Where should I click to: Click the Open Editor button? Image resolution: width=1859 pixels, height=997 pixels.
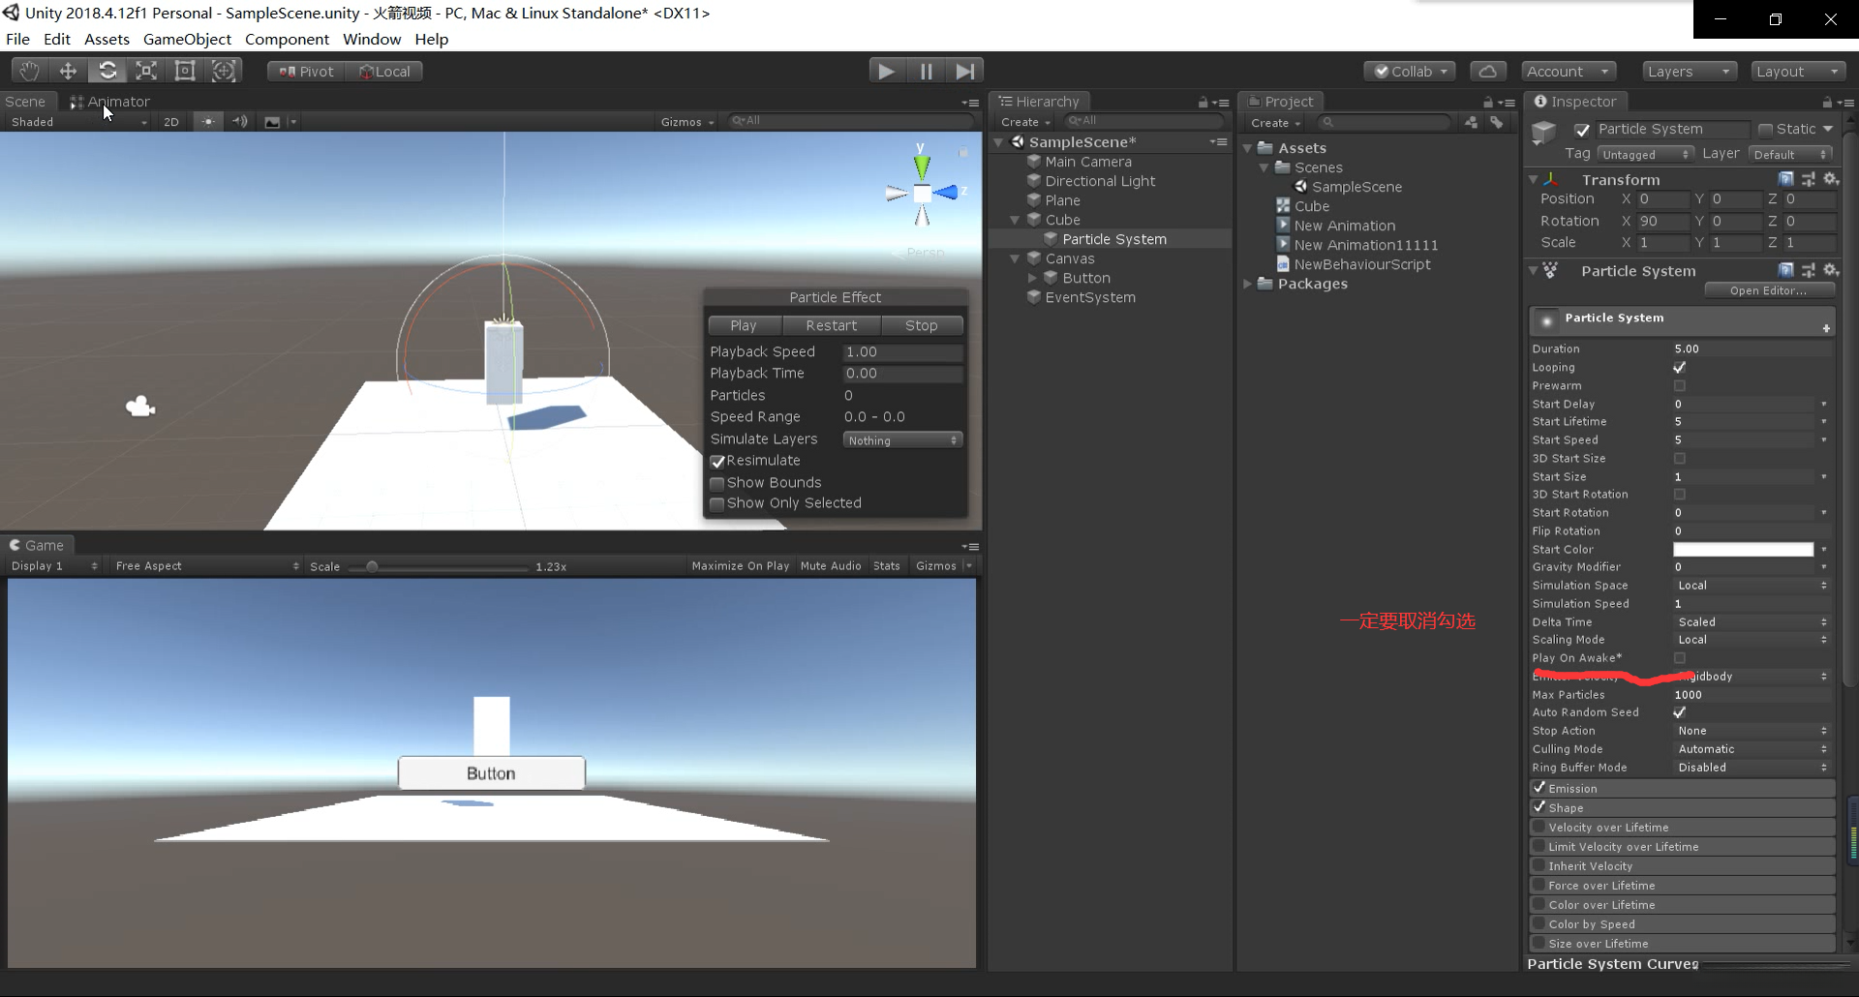tap(1768, 290)
